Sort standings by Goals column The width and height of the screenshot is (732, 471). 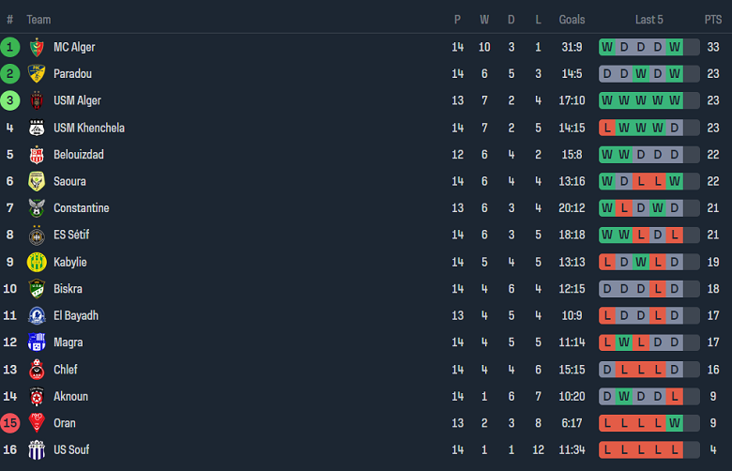tap(572, 20)
